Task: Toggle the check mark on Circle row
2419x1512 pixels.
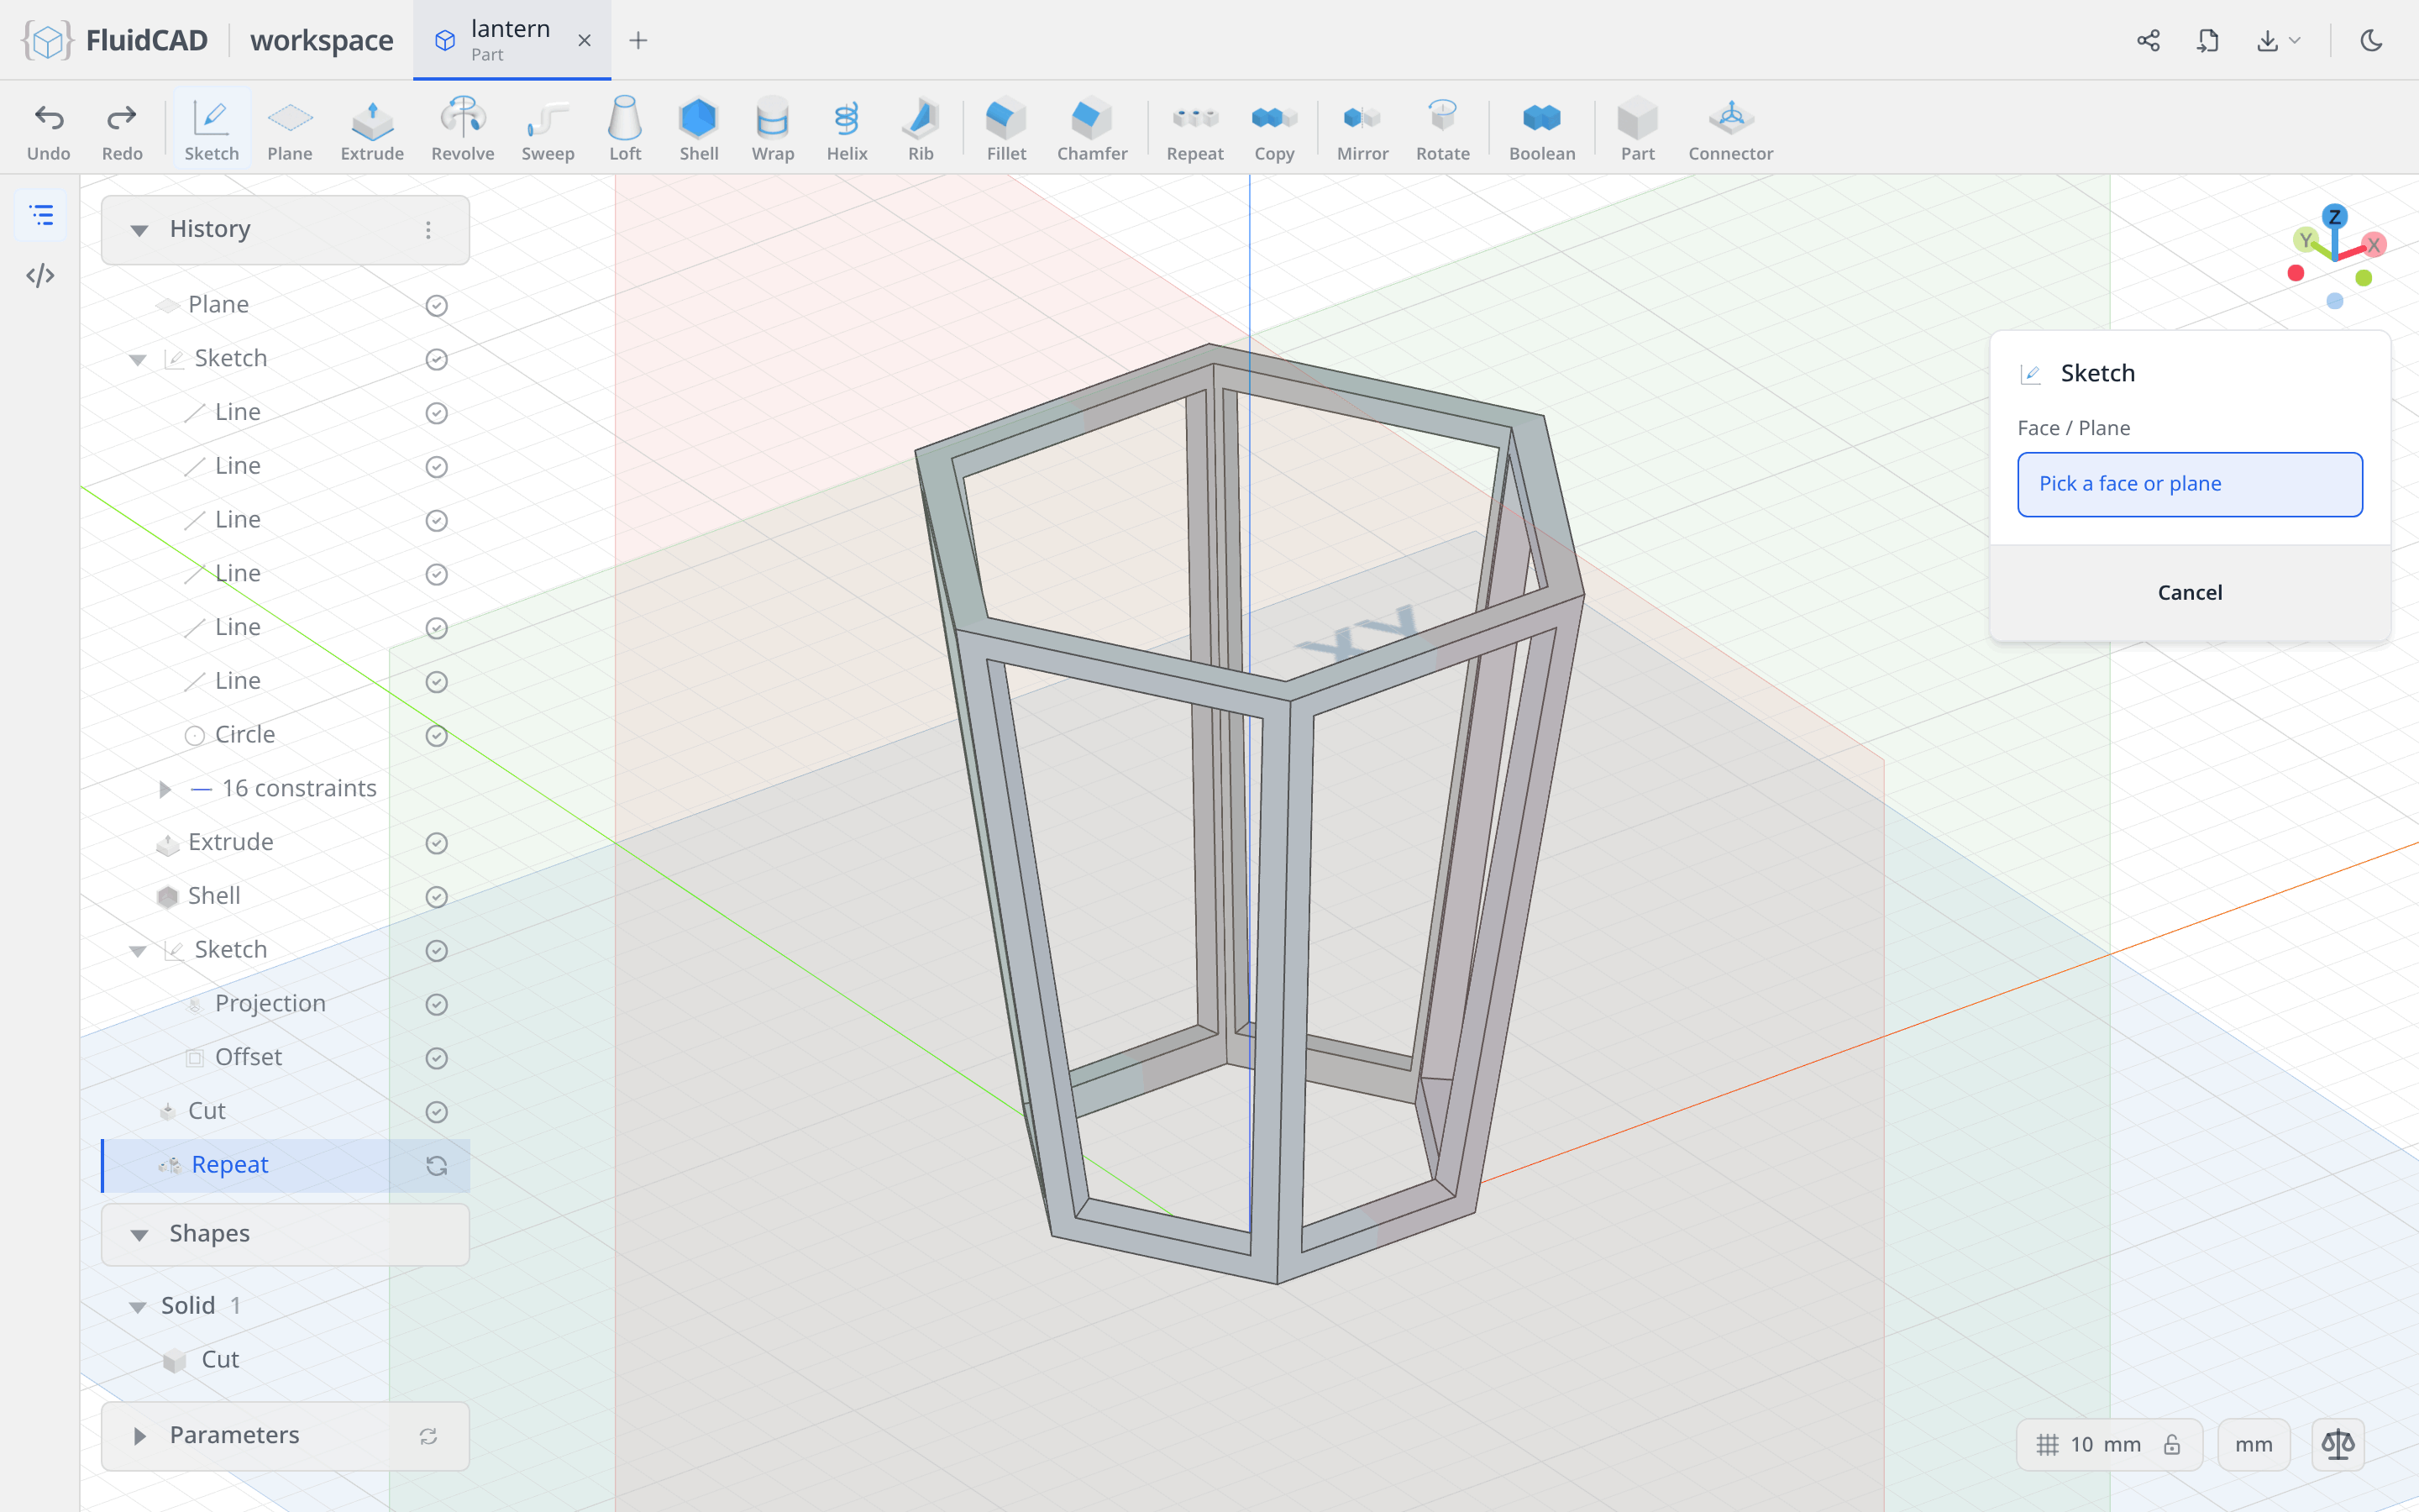Action: tap(437, 735)
